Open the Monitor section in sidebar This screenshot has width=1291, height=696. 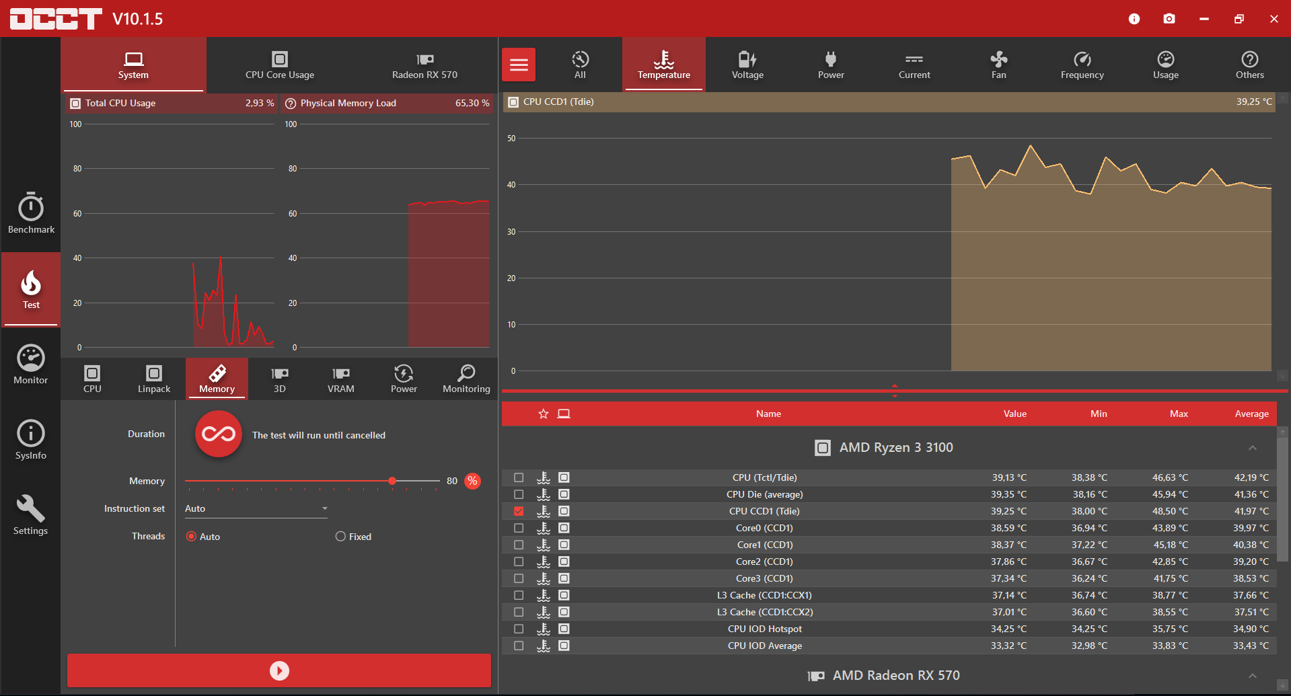coord(31,364)
